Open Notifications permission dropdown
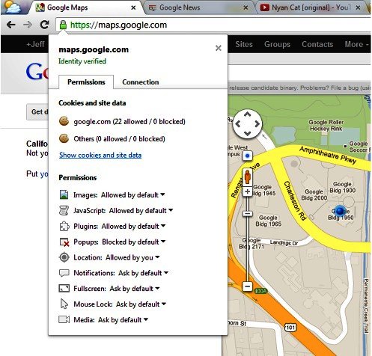 click(166, 272)
